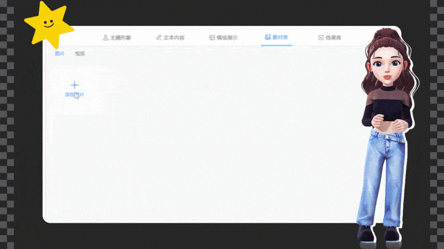This screenshot has height=249, width=444.
Task: Click the person icon beside 主播形象
Action: 105,38
